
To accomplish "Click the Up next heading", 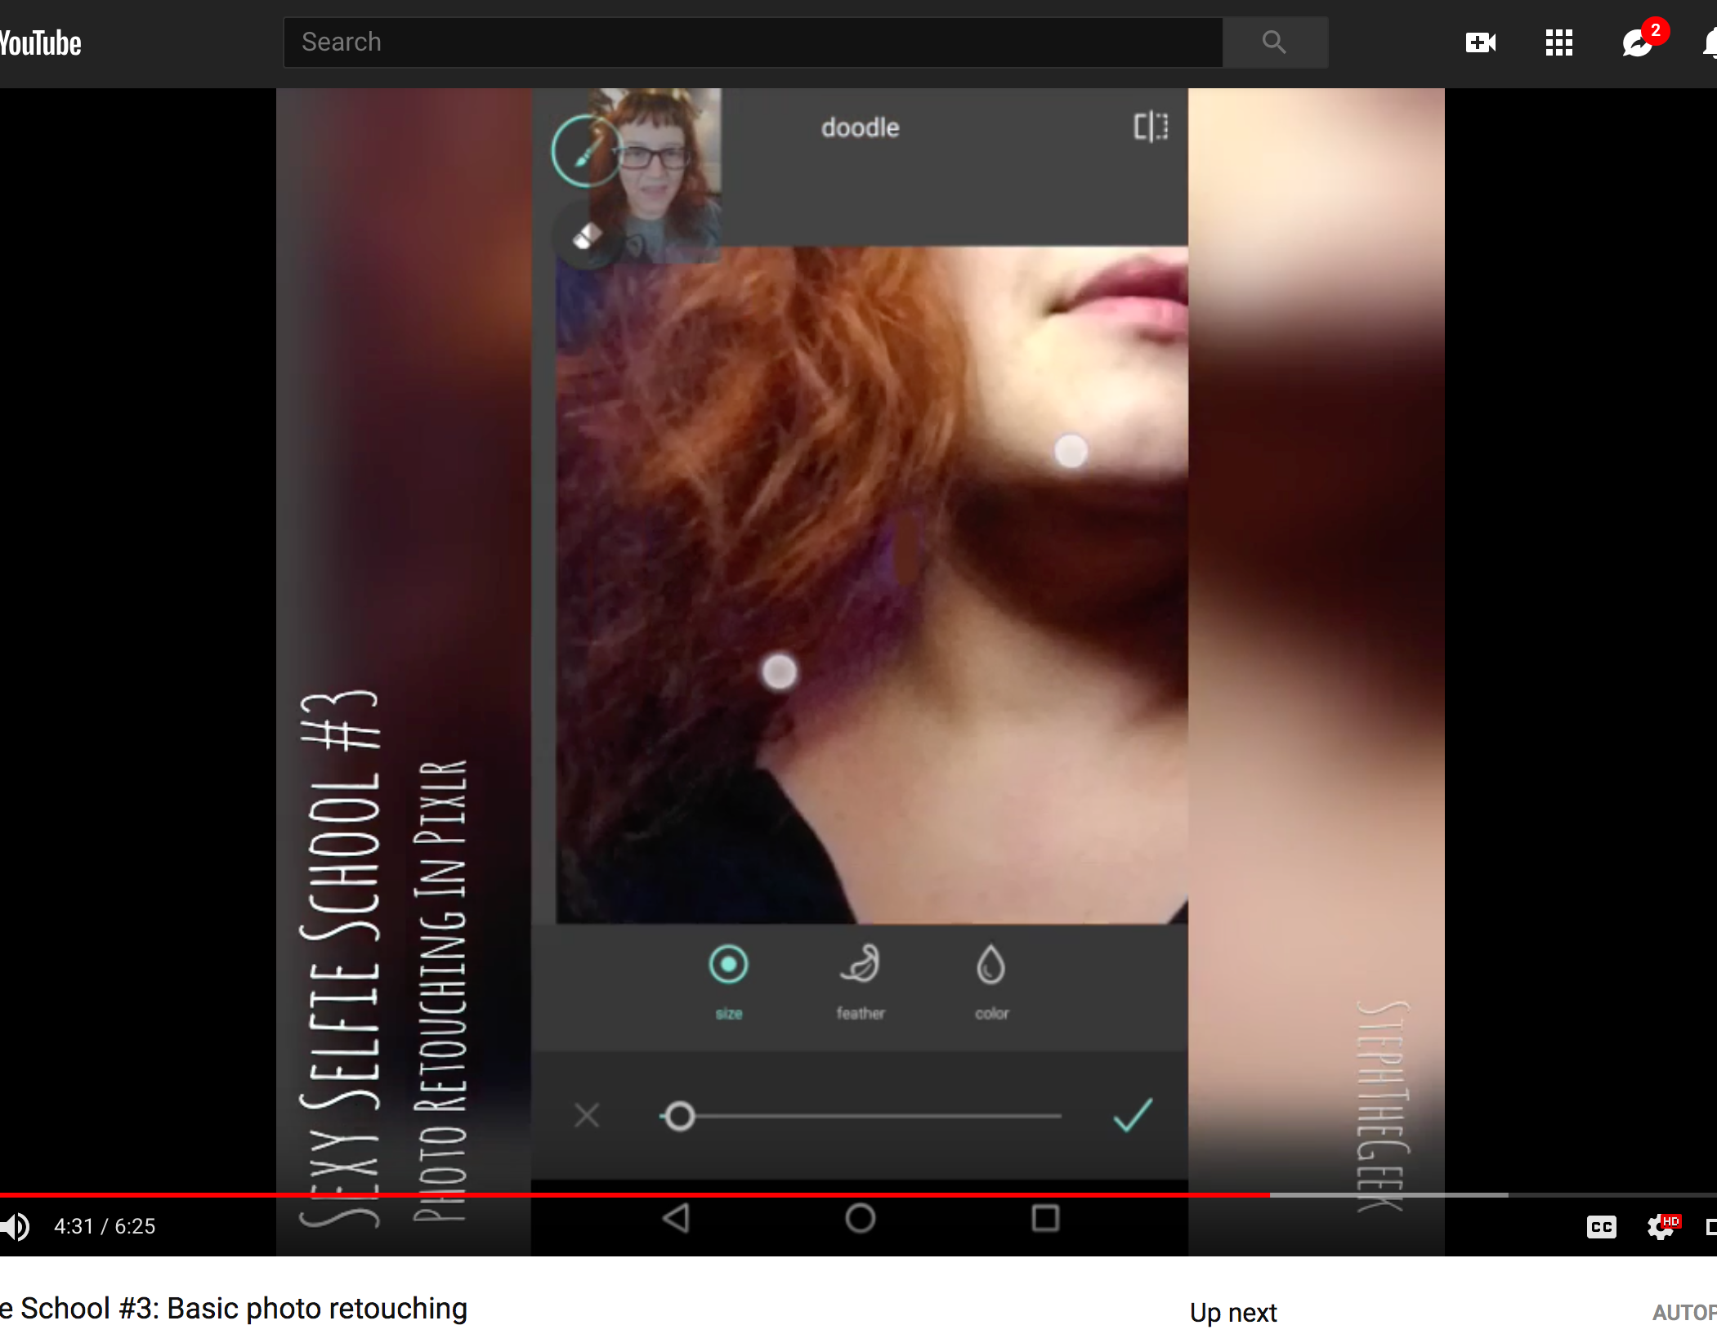I will [1233, 1313].
